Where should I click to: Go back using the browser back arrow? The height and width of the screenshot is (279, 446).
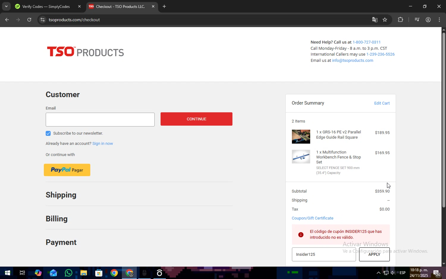(7, 20)
